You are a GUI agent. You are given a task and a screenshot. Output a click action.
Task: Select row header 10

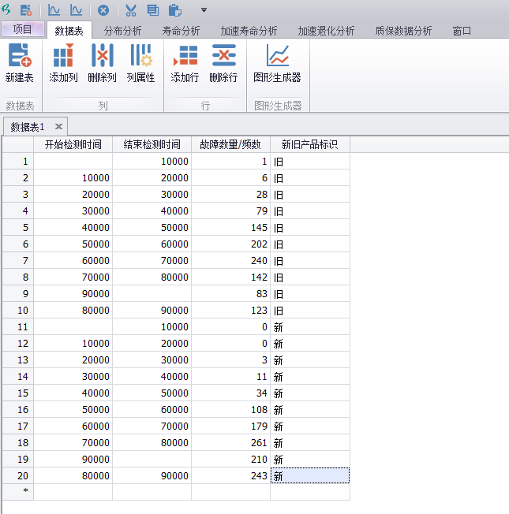(x=18, y=310)
